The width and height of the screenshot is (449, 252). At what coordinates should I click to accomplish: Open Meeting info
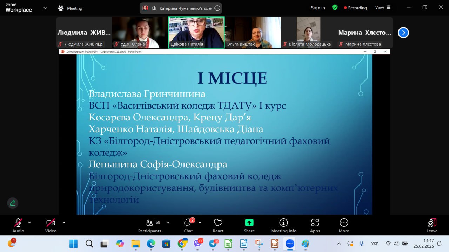(283, 225)
